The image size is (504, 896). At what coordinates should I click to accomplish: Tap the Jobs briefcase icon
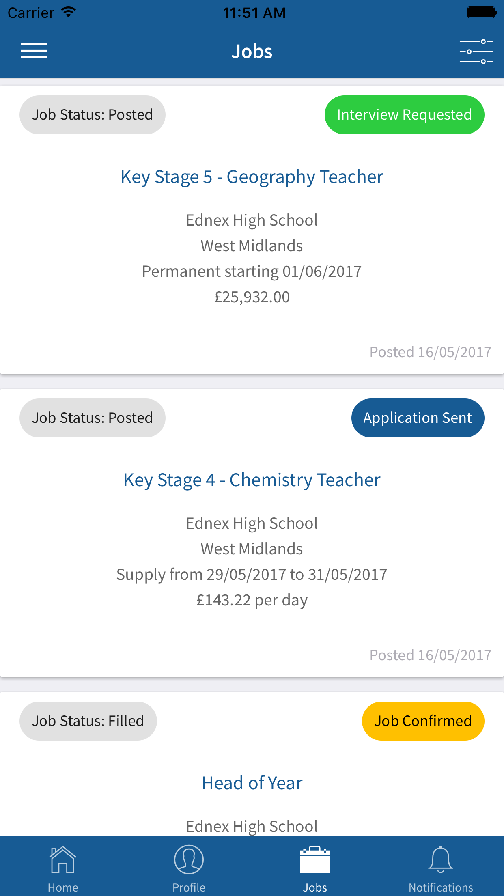point(314,860)
